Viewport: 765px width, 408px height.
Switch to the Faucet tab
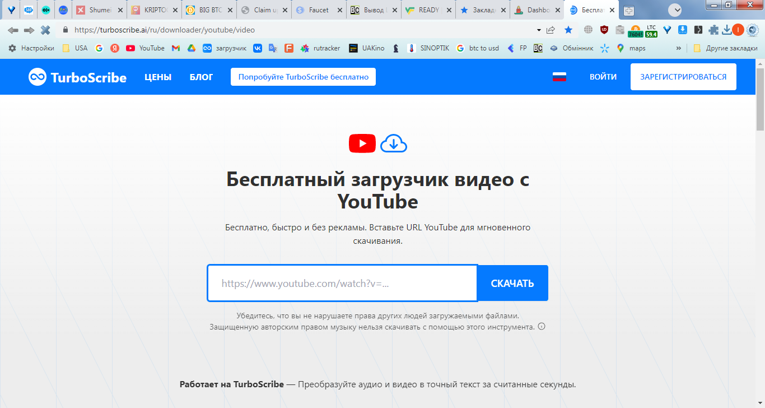point(318,10)
